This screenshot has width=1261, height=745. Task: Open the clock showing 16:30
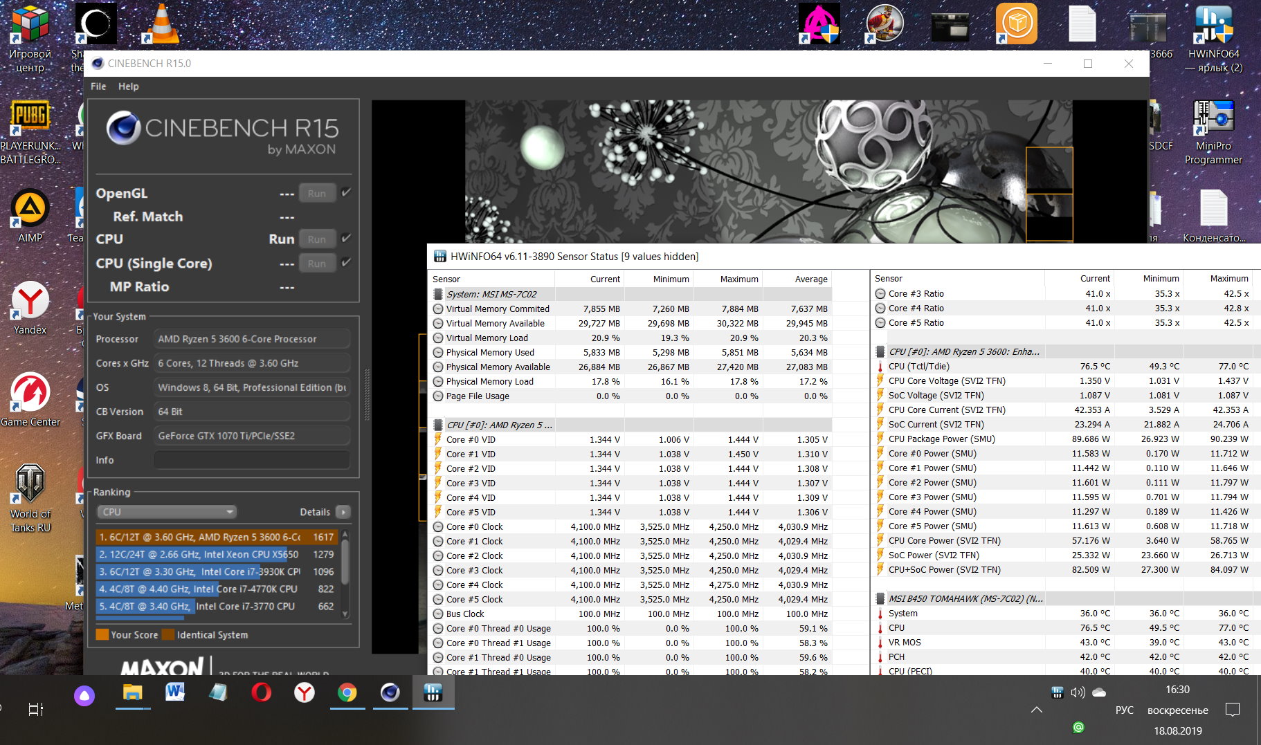click(x=1177, y=690)
